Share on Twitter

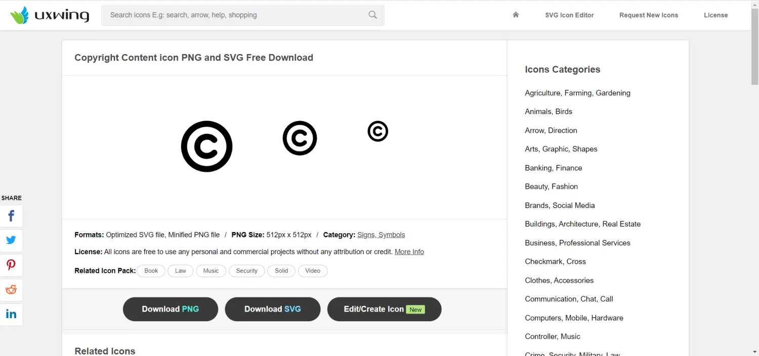[x=11, y=240]
